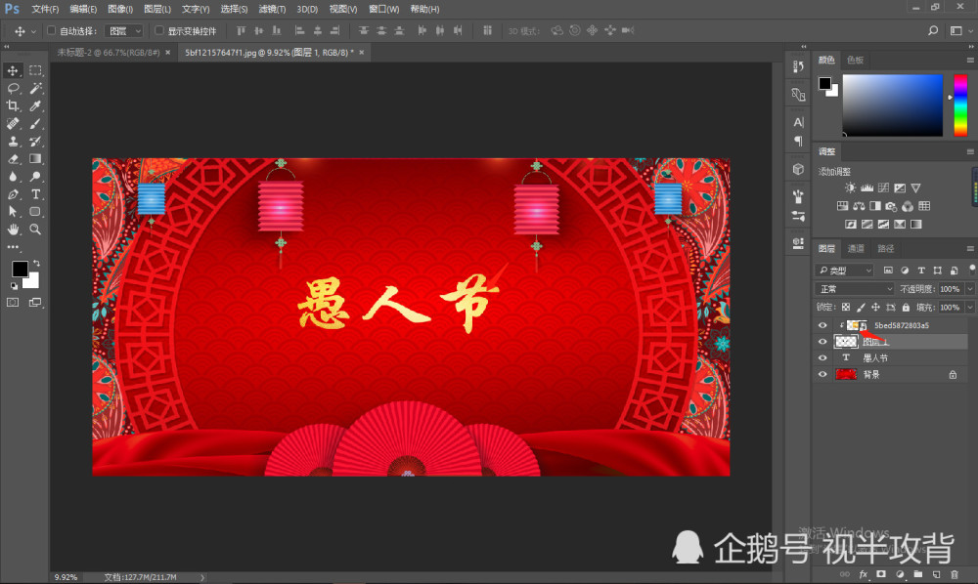Select the 愚人节 text layer thumbnail
The width and height of the screenshot is (978, 584).
pyautogui.click(x=845, y=359)
